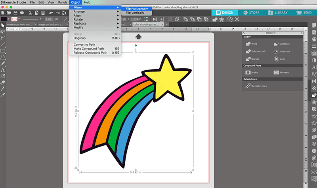The image size is (317, 188).
Task: Collapse the MODIFY panel with the chevron
Action: [244, 33]
